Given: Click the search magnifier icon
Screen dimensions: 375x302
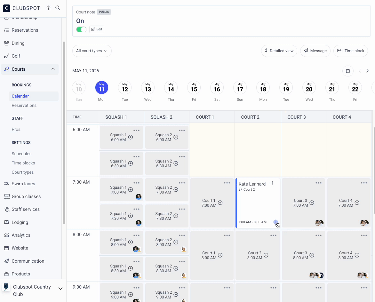Looking at the screenshot, I should click(58, 8).
